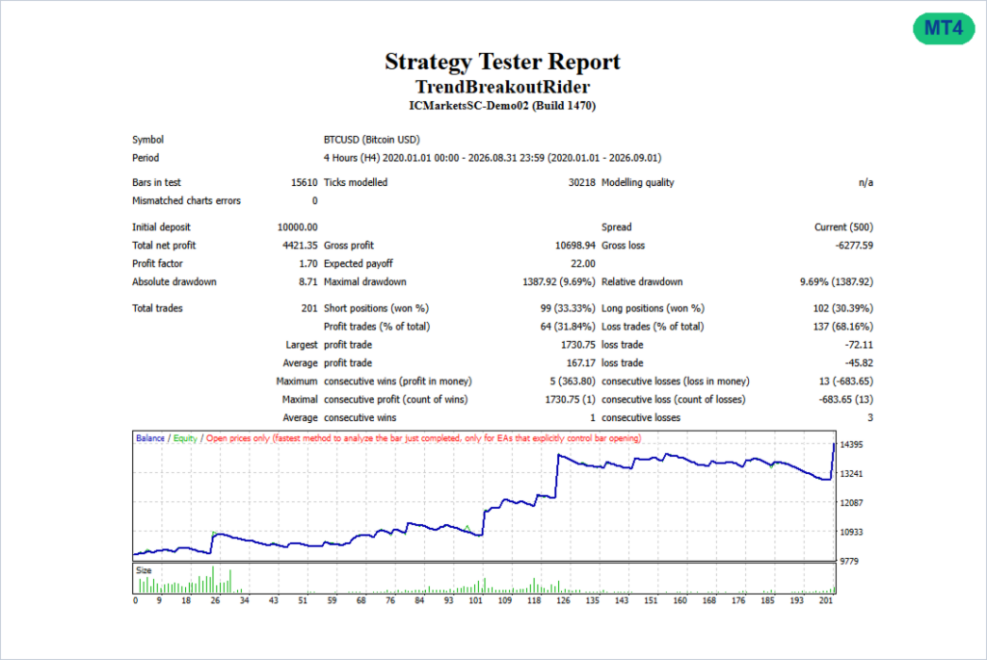Select Maximal drawdown value 1387.92 (9.69%)
This screenshot has width=987, height=660.
[558, 282]
